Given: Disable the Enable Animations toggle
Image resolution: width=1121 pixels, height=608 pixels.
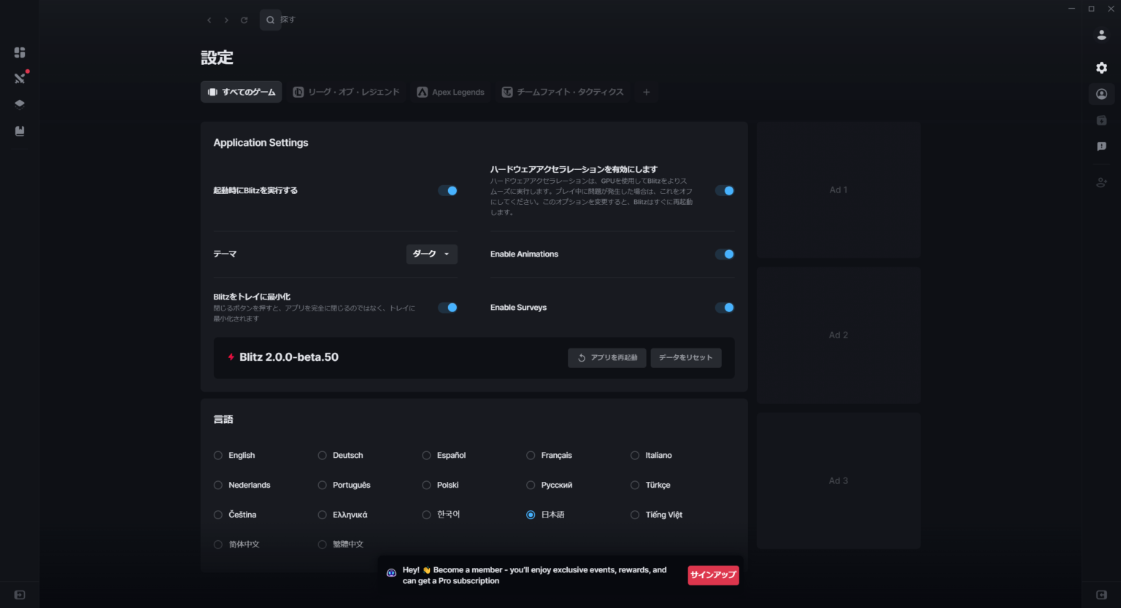Looking at the screenshot, I should point(724,254).
